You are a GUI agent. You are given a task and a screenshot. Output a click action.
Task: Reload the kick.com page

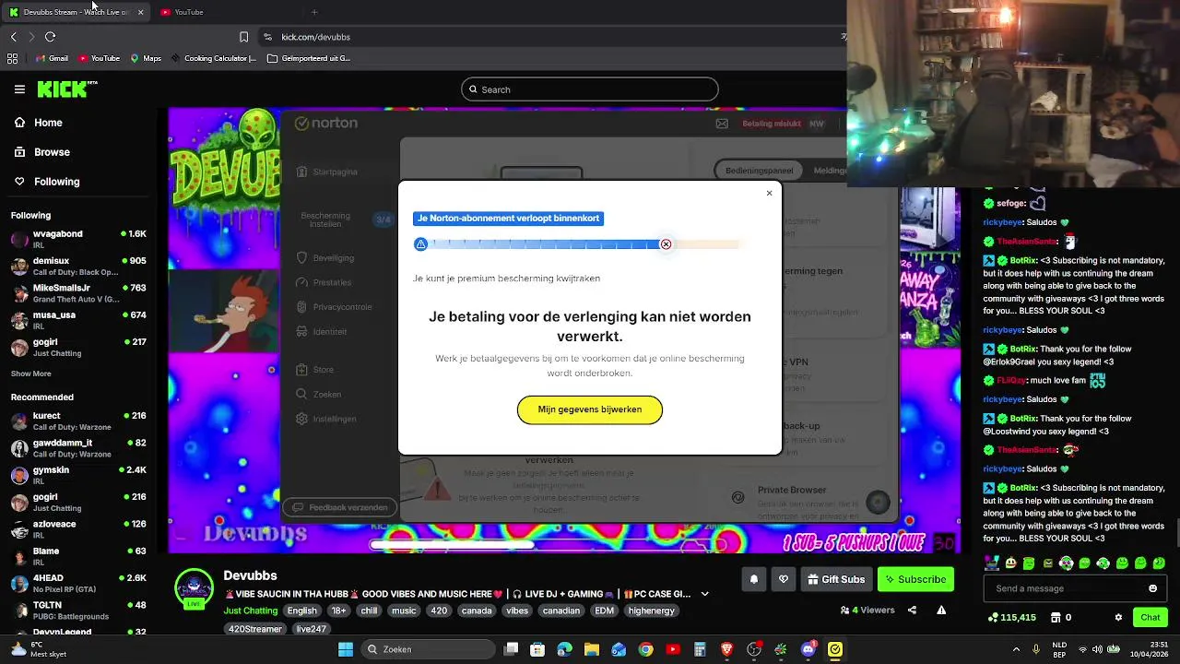click(50, 37)
